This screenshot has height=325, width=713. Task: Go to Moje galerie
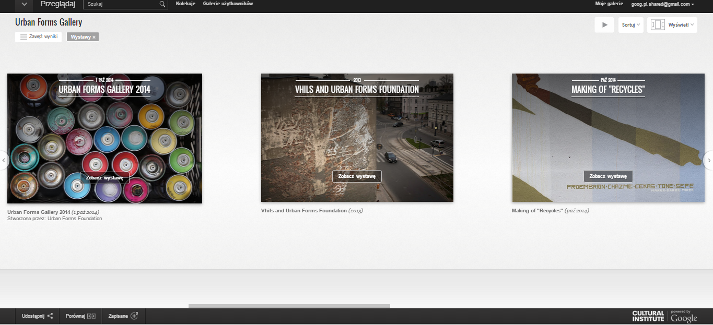pos(609,4)
